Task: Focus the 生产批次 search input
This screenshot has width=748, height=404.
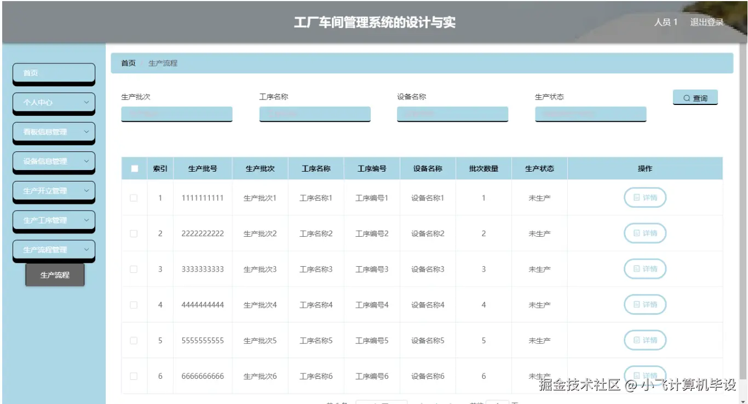Action: point(177,114)
